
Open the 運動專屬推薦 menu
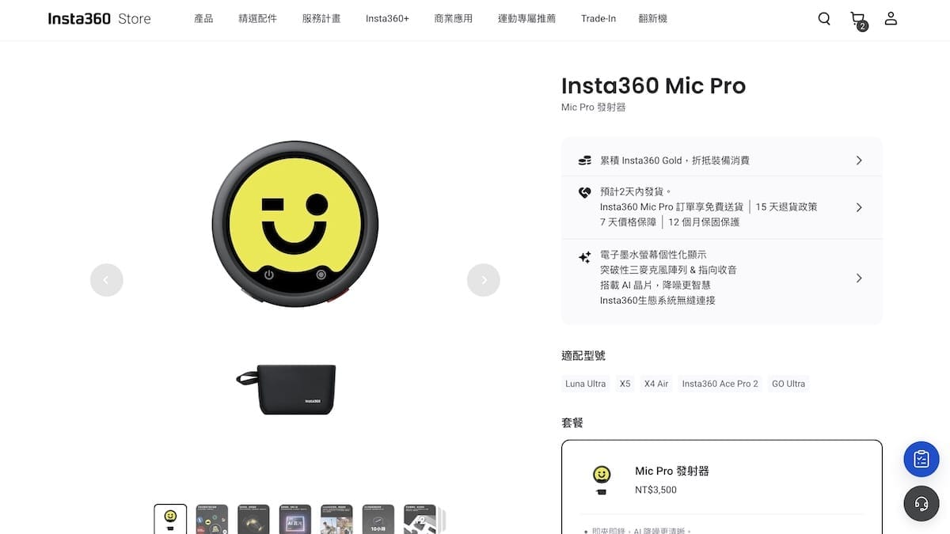(x=526, y=18)
